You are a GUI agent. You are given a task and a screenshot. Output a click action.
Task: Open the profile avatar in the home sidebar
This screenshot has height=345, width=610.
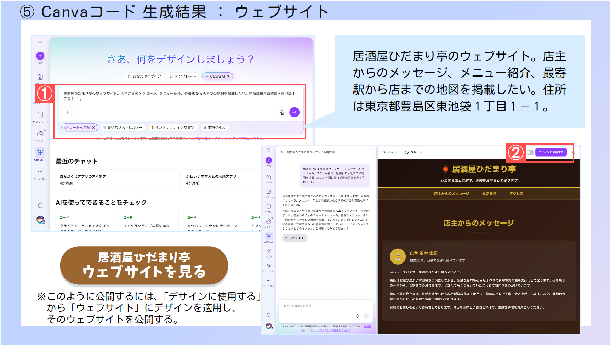pyautogui.click(x=41, y=220)
